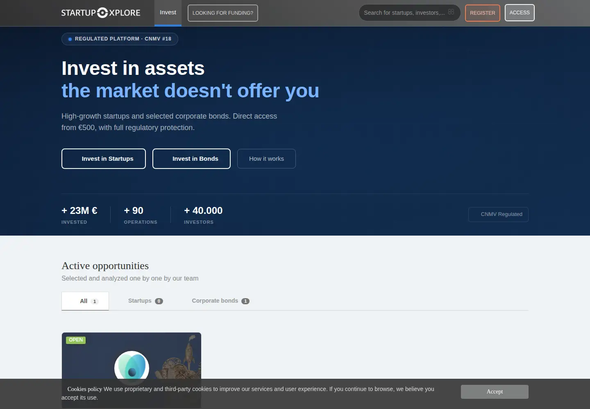The width and height of the screenshot is (590, 409).
Task: Click the REGISTER button
Action: tap(483, 13)
